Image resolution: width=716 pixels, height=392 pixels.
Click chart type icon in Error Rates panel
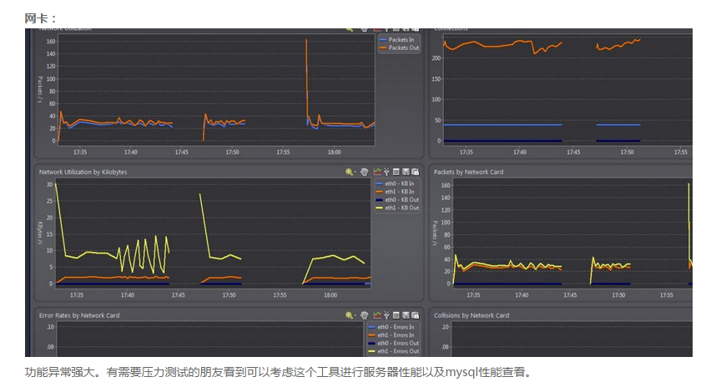click(377, 315)
